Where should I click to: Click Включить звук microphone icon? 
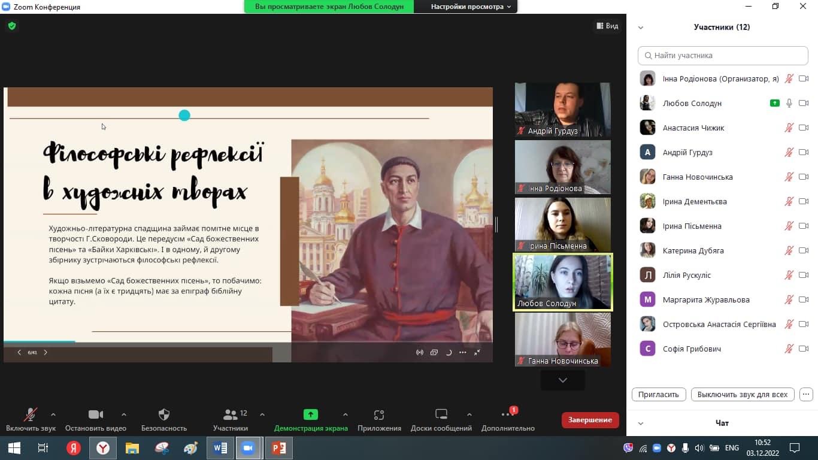(30, 414)
